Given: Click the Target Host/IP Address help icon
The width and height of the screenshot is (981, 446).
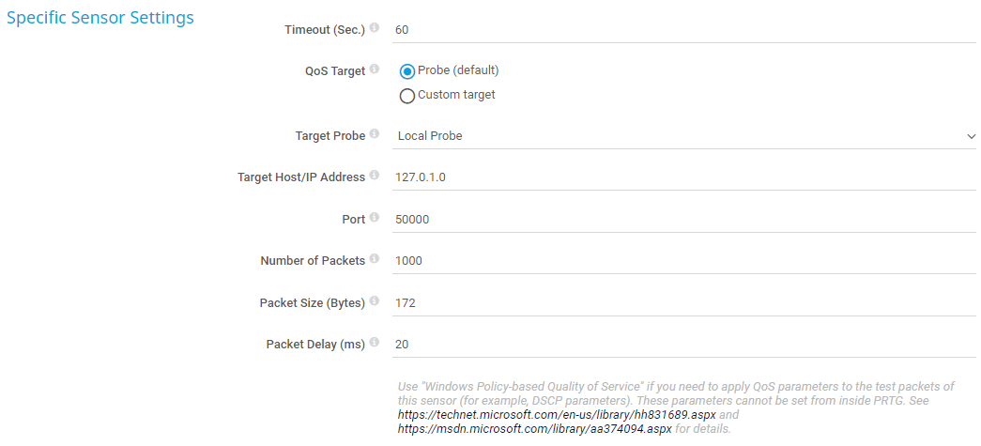Looking at the screenshot, I should [375, 176].
